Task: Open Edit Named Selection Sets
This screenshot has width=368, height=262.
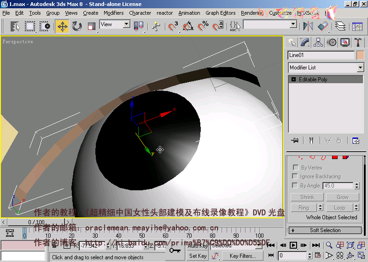Action: click(x=235, y=26)
